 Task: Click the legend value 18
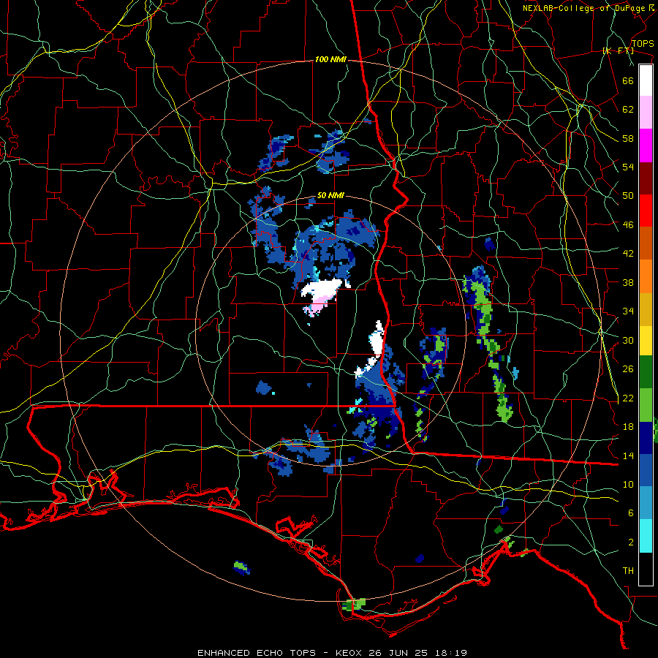(628, 427)
